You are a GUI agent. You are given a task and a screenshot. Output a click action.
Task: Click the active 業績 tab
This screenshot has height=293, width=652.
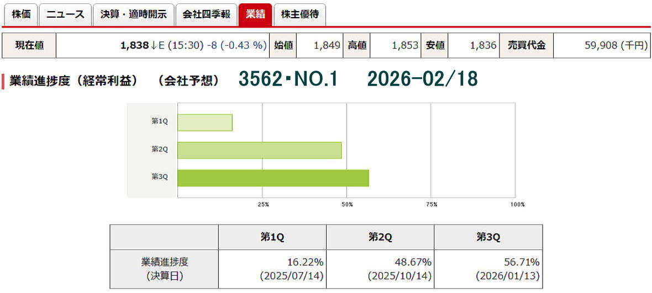click(255, 15)
